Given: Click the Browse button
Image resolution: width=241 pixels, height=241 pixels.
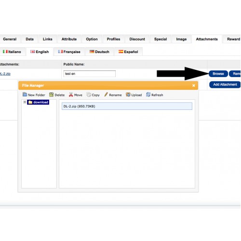Looking at the screenshot, I should [x=218, y=74].
